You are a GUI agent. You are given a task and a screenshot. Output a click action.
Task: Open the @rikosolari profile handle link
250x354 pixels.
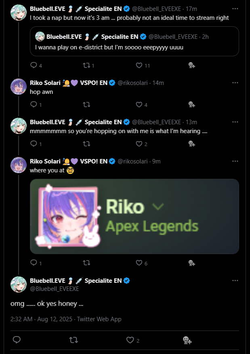pos(133,83)
